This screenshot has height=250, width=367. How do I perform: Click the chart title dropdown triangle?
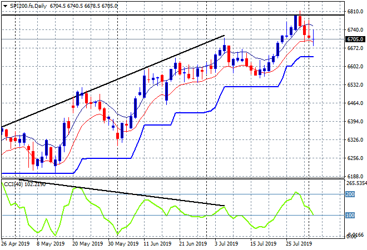(5, 6)
